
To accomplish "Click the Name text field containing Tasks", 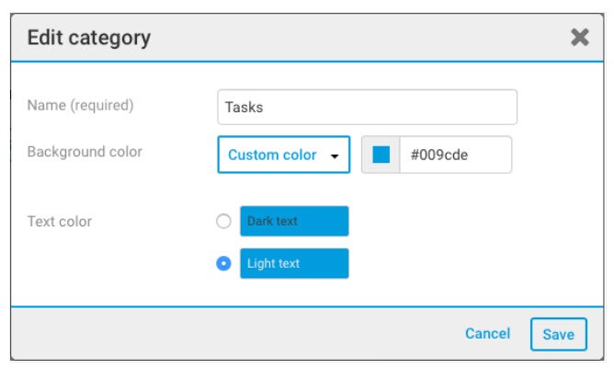I will pos(368,107).
